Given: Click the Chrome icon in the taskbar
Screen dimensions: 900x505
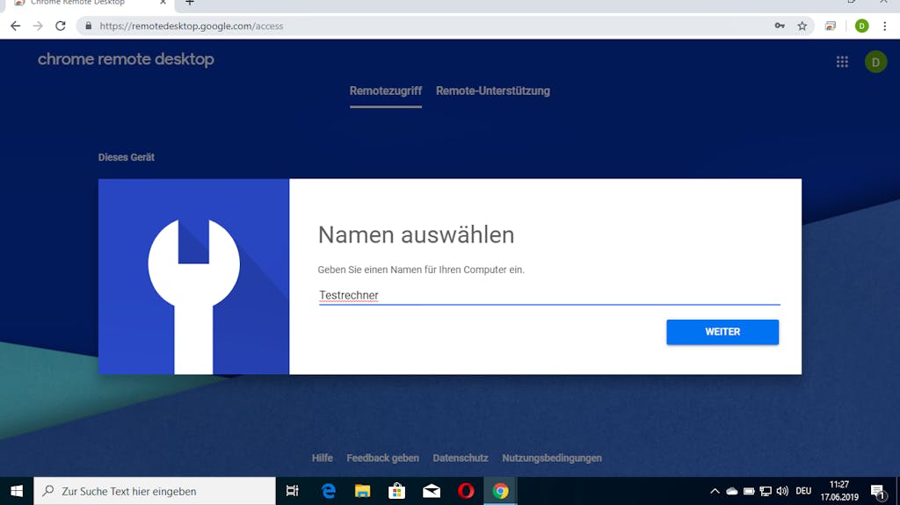Looking at the screenshot, I should coord(500,491).
